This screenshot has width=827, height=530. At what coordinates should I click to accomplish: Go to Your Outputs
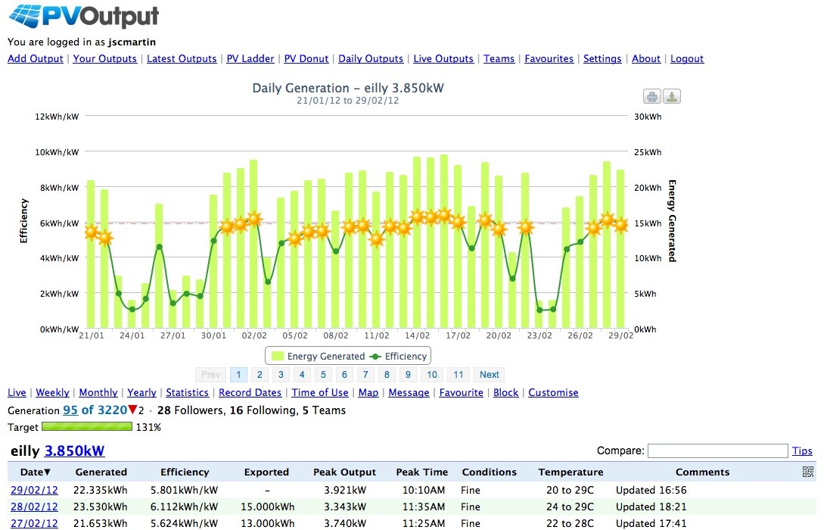(x=104, y=58)
